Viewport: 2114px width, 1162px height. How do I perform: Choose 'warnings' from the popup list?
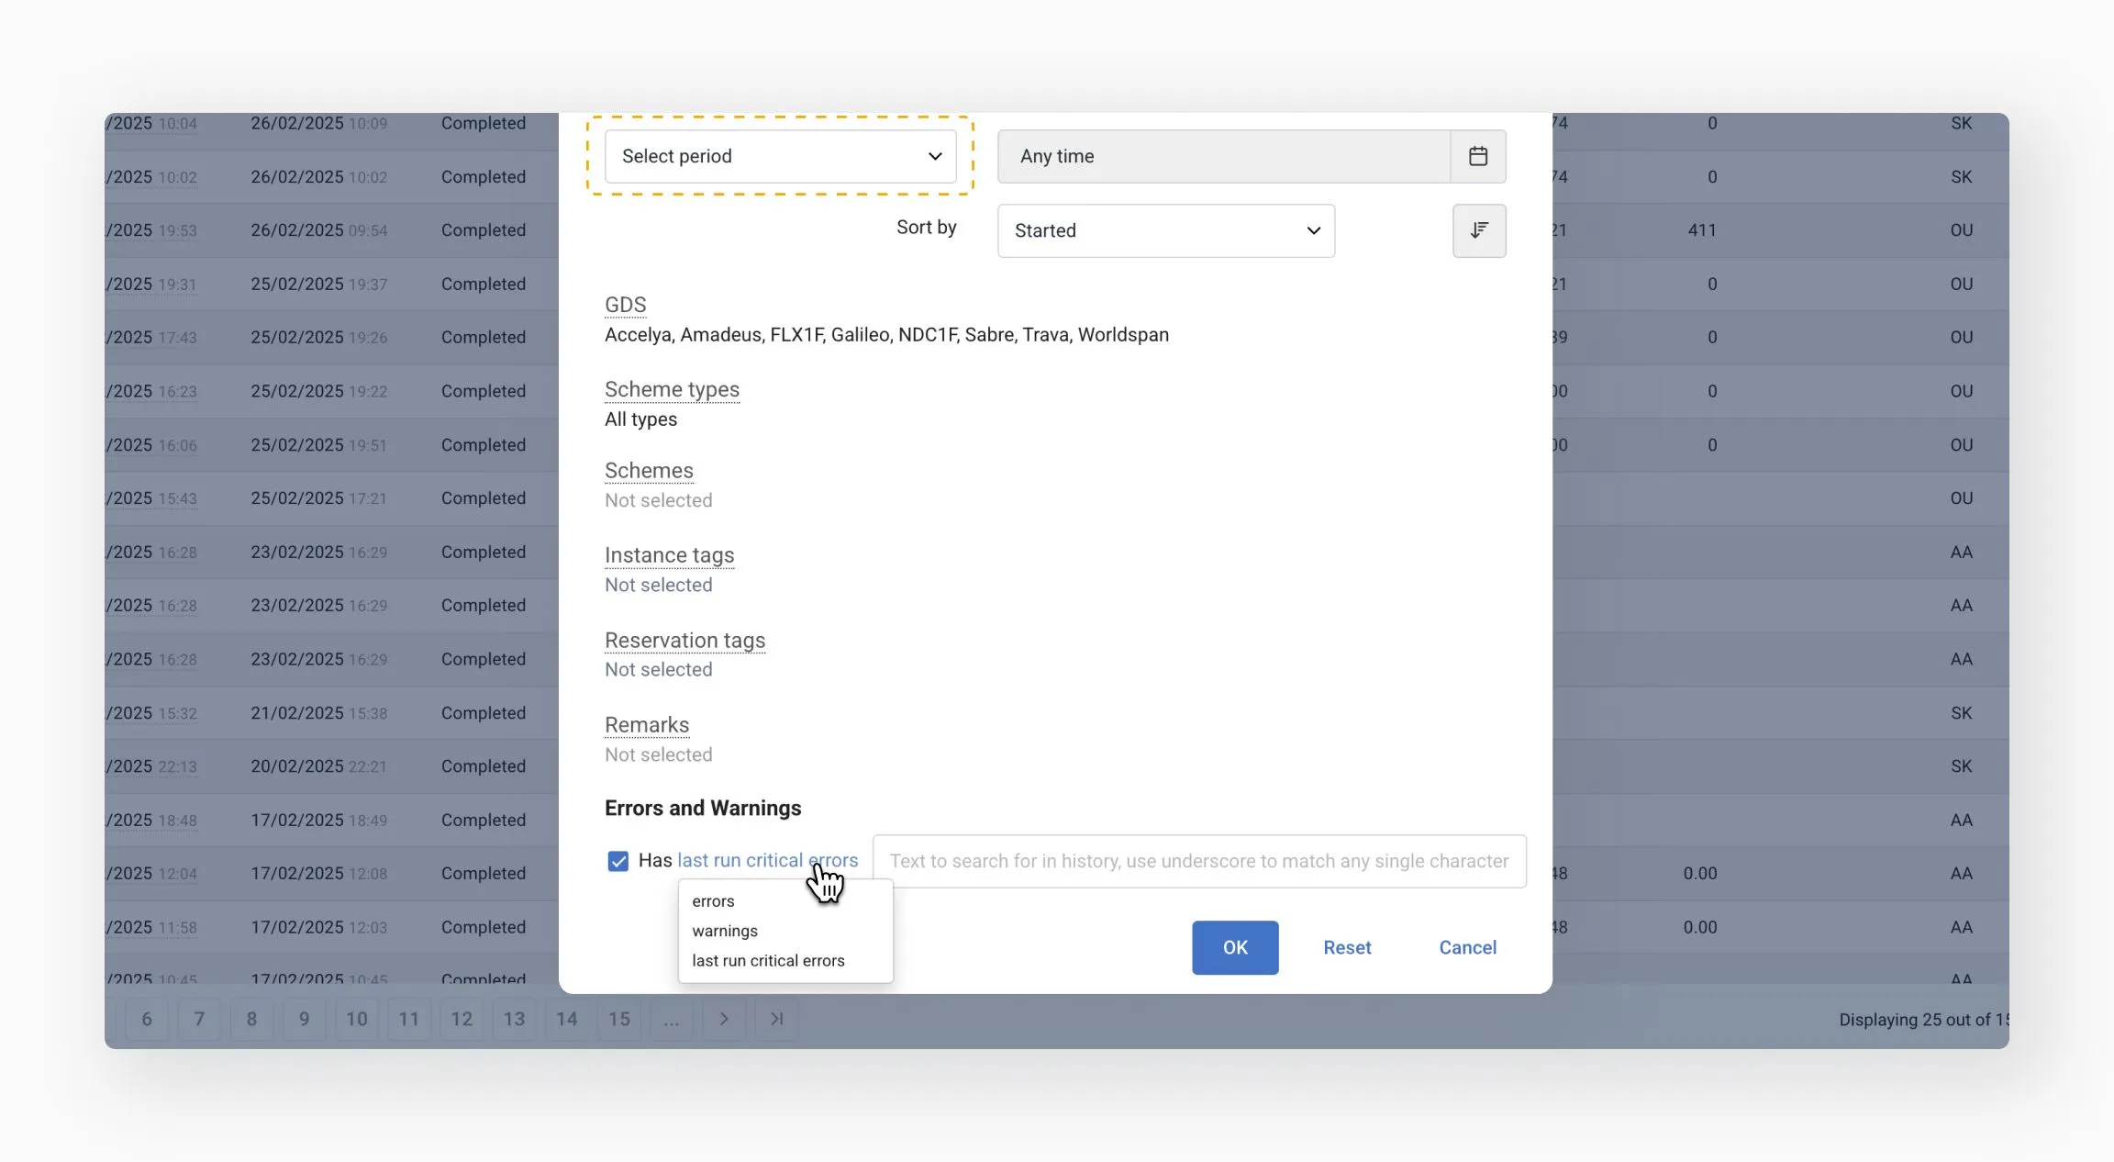tap(724, 931)
